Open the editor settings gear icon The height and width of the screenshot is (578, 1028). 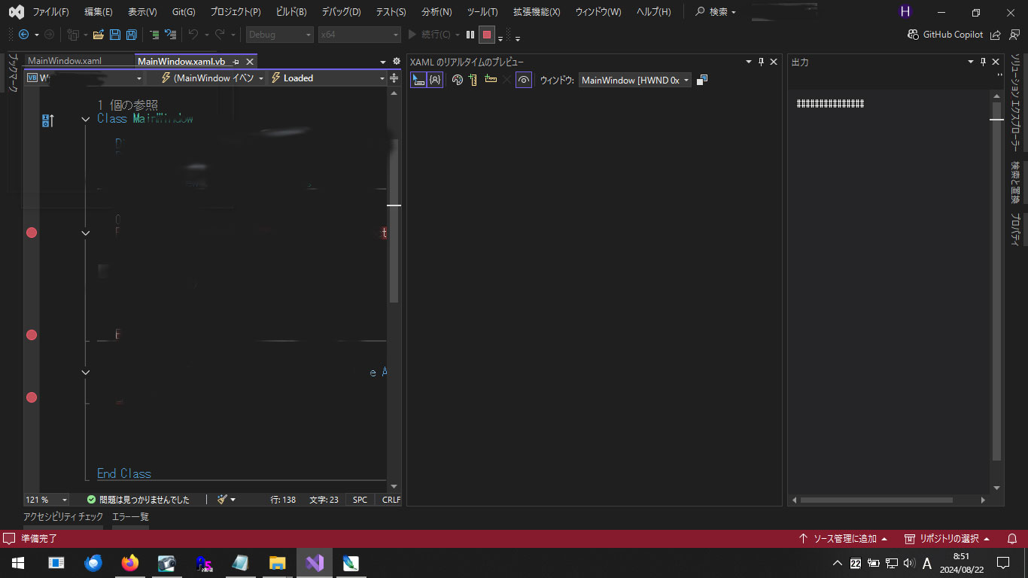coord(397,62)
